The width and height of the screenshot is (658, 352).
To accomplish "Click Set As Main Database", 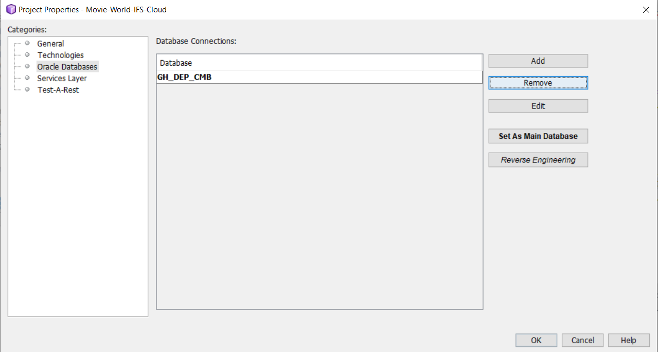I will (x=538, y=136).
